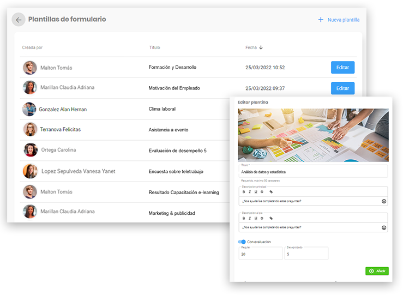Toggle italic in Descripción al pie toolbar

tap(250, 218)
